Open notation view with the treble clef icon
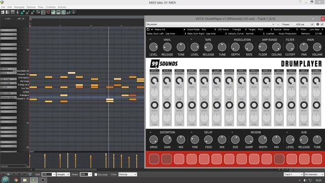 (x=18, y=12)
